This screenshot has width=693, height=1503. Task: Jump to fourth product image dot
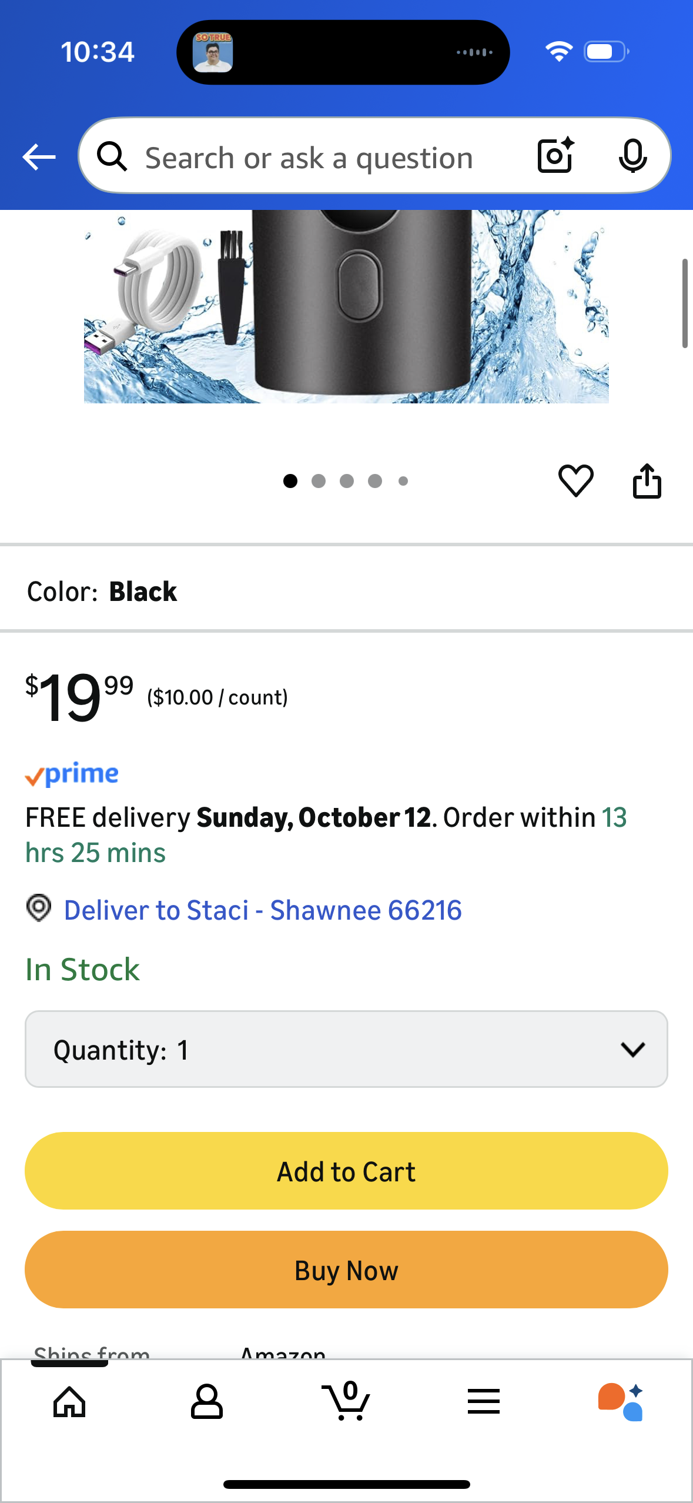[375, 481]
